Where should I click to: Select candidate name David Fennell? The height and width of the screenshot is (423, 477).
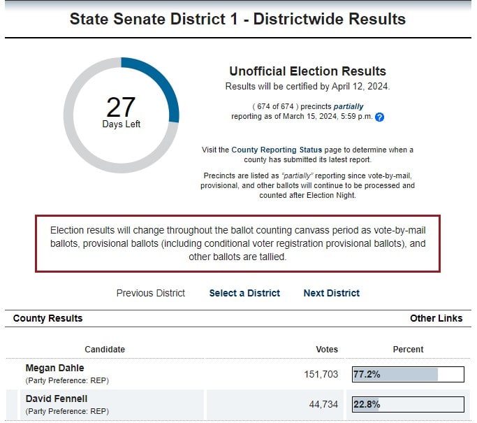coord(57,399)
